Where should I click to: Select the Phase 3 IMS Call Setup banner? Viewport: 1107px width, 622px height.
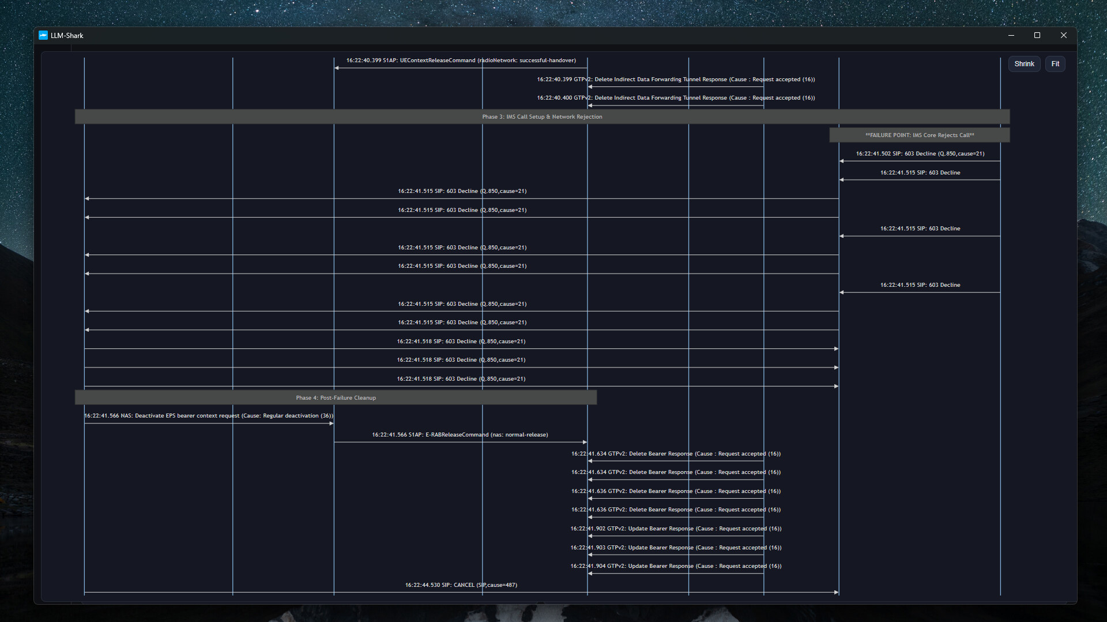point(542,117)
